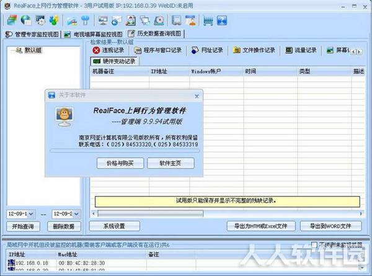Open the start date 12-09-1 dropdown
372x276 pixels.
click(31, 214)
